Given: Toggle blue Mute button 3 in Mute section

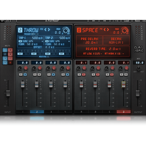Looking at the screenshot, I should click(x=5, y=59).
